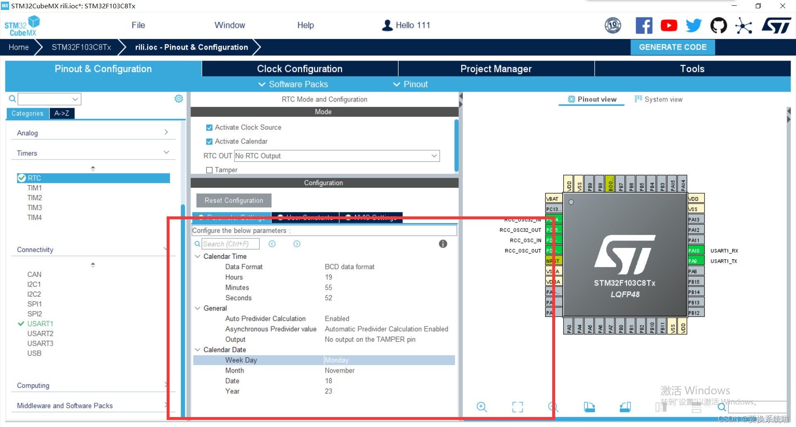Click the PA10 pin on the chip
The image size is (796, 427).
pyautogui.click(x=696, y=250)
